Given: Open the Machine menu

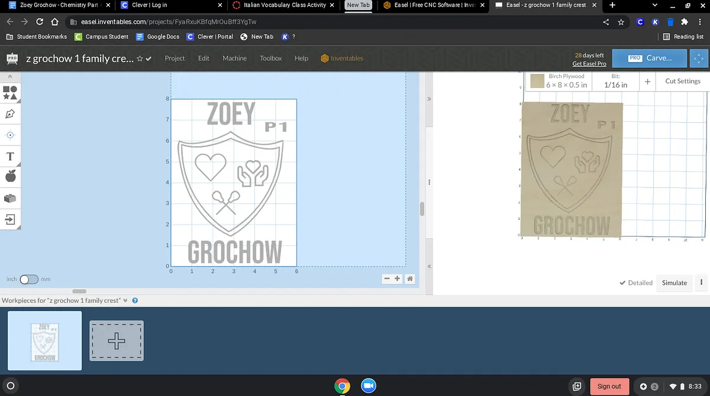Looking at the screenshot, I should [x=234, y=59].
